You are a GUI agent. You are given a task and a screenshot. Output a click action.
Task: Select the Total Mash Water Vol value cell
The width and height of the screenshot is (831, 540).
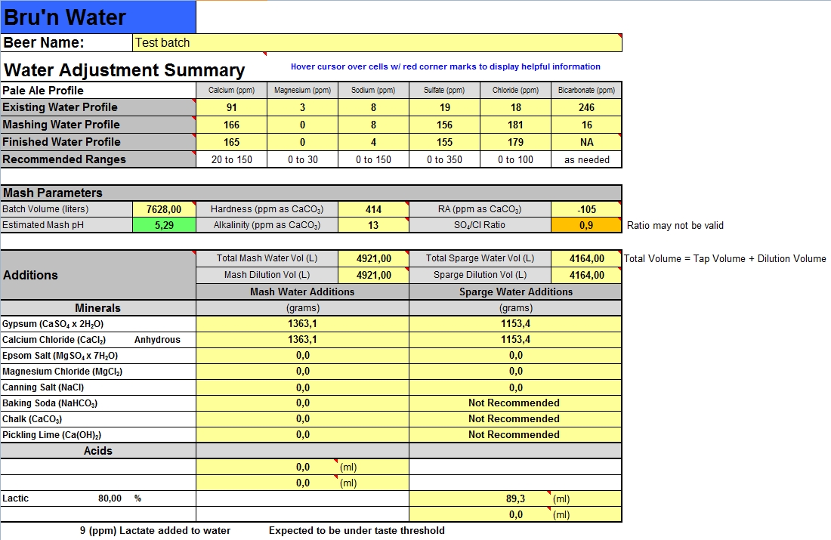click(x=373, y=258)
